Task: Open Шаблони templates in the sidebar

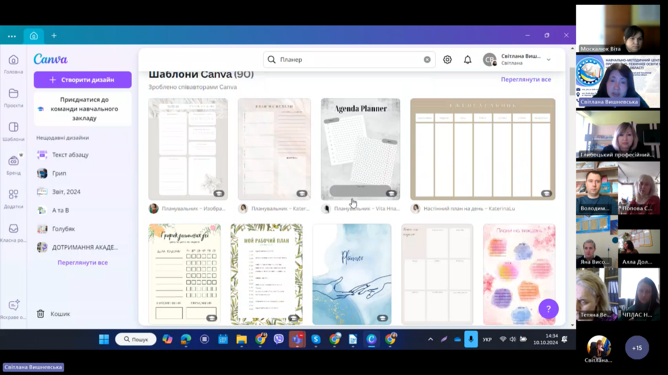Action: 13,127
